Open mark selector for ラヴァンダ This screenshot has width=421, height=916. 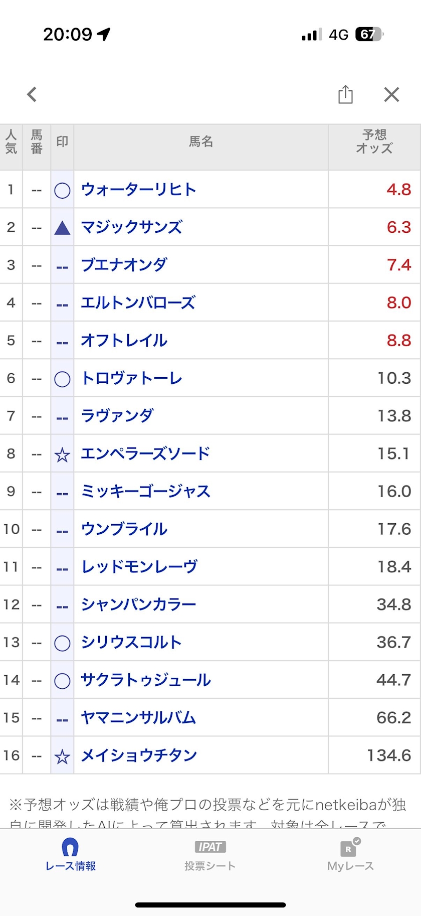(x=62, y=416)
